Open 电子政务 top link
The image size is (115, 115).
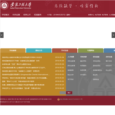point(98,15)
